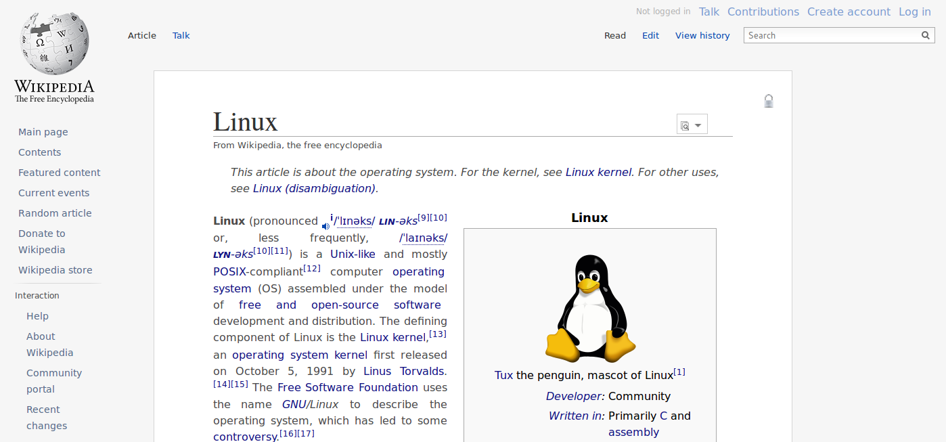This screenshot has height=442, width=946.
Task: Switch to the Talk tab
Action: [x=181, y=35]
